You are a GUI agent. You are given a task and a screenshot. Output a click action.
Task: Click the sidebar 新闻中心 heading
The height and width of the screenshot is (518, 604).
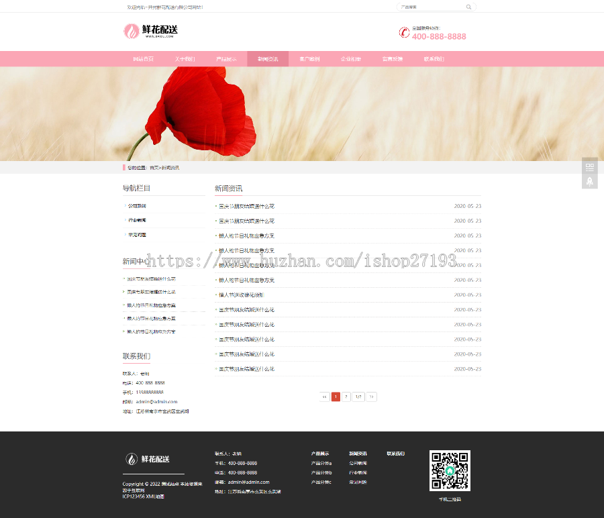[x=136, y=262]
